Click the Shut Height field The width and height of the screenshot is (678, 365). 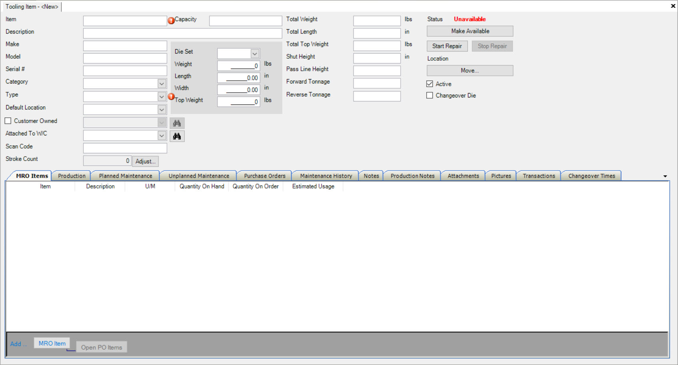377,58
